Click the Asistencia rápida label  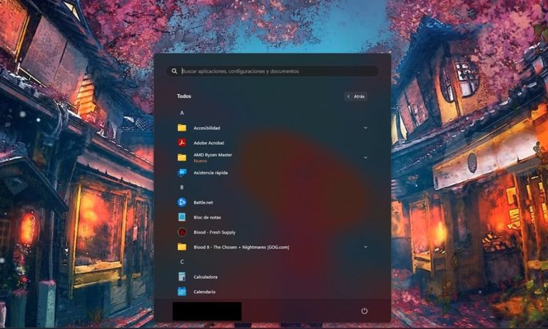pos(210,173)
